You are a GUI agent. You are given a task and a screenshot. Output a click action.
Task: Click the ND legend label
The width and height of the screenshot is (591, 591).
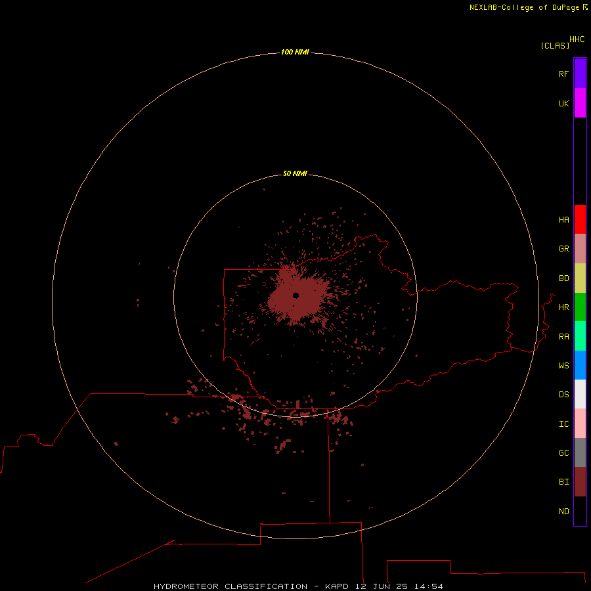(564, 512)
